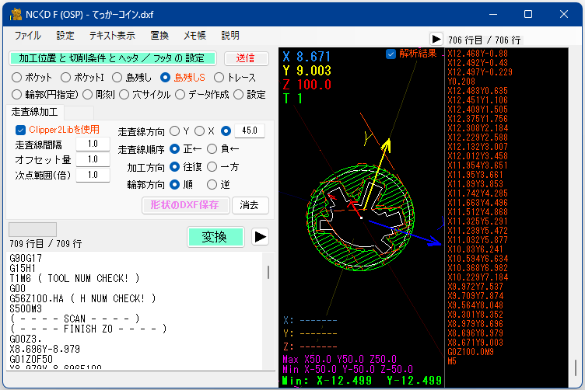
Task: Click the 変換 button
Action: coord(215,237)
